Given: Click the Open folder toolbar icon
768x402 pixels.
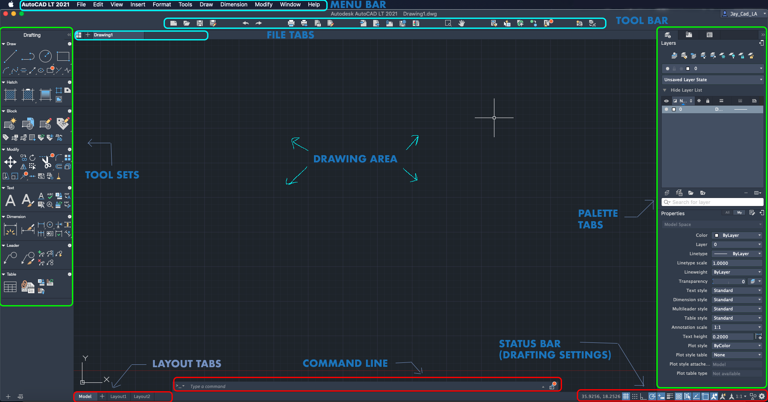Looking at the screenshot, I should (x=186, y=23).
